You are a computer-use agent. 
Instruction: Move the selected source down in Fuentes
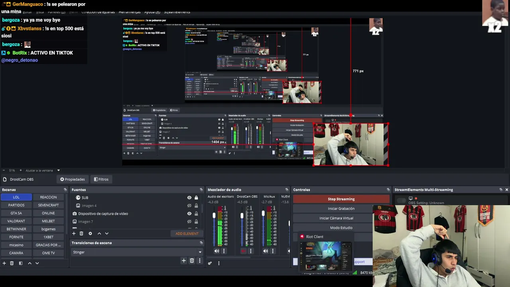pos(107,234)
